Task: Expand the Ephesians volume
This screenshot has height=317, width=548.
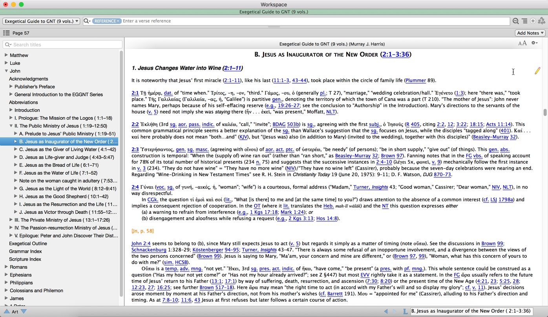Action: pos(6,275)
